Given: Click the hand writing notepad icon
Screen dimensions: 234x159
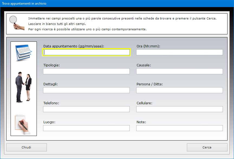Looking at the screenshot, I should (x=22, y=124).
